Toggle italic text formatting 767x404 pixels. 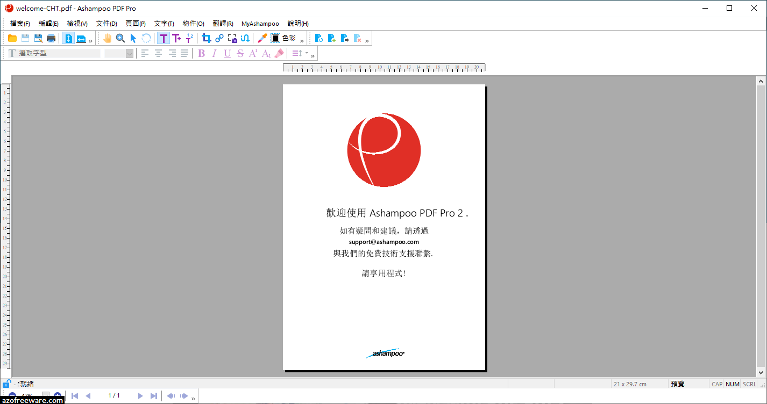pos(214,53)
